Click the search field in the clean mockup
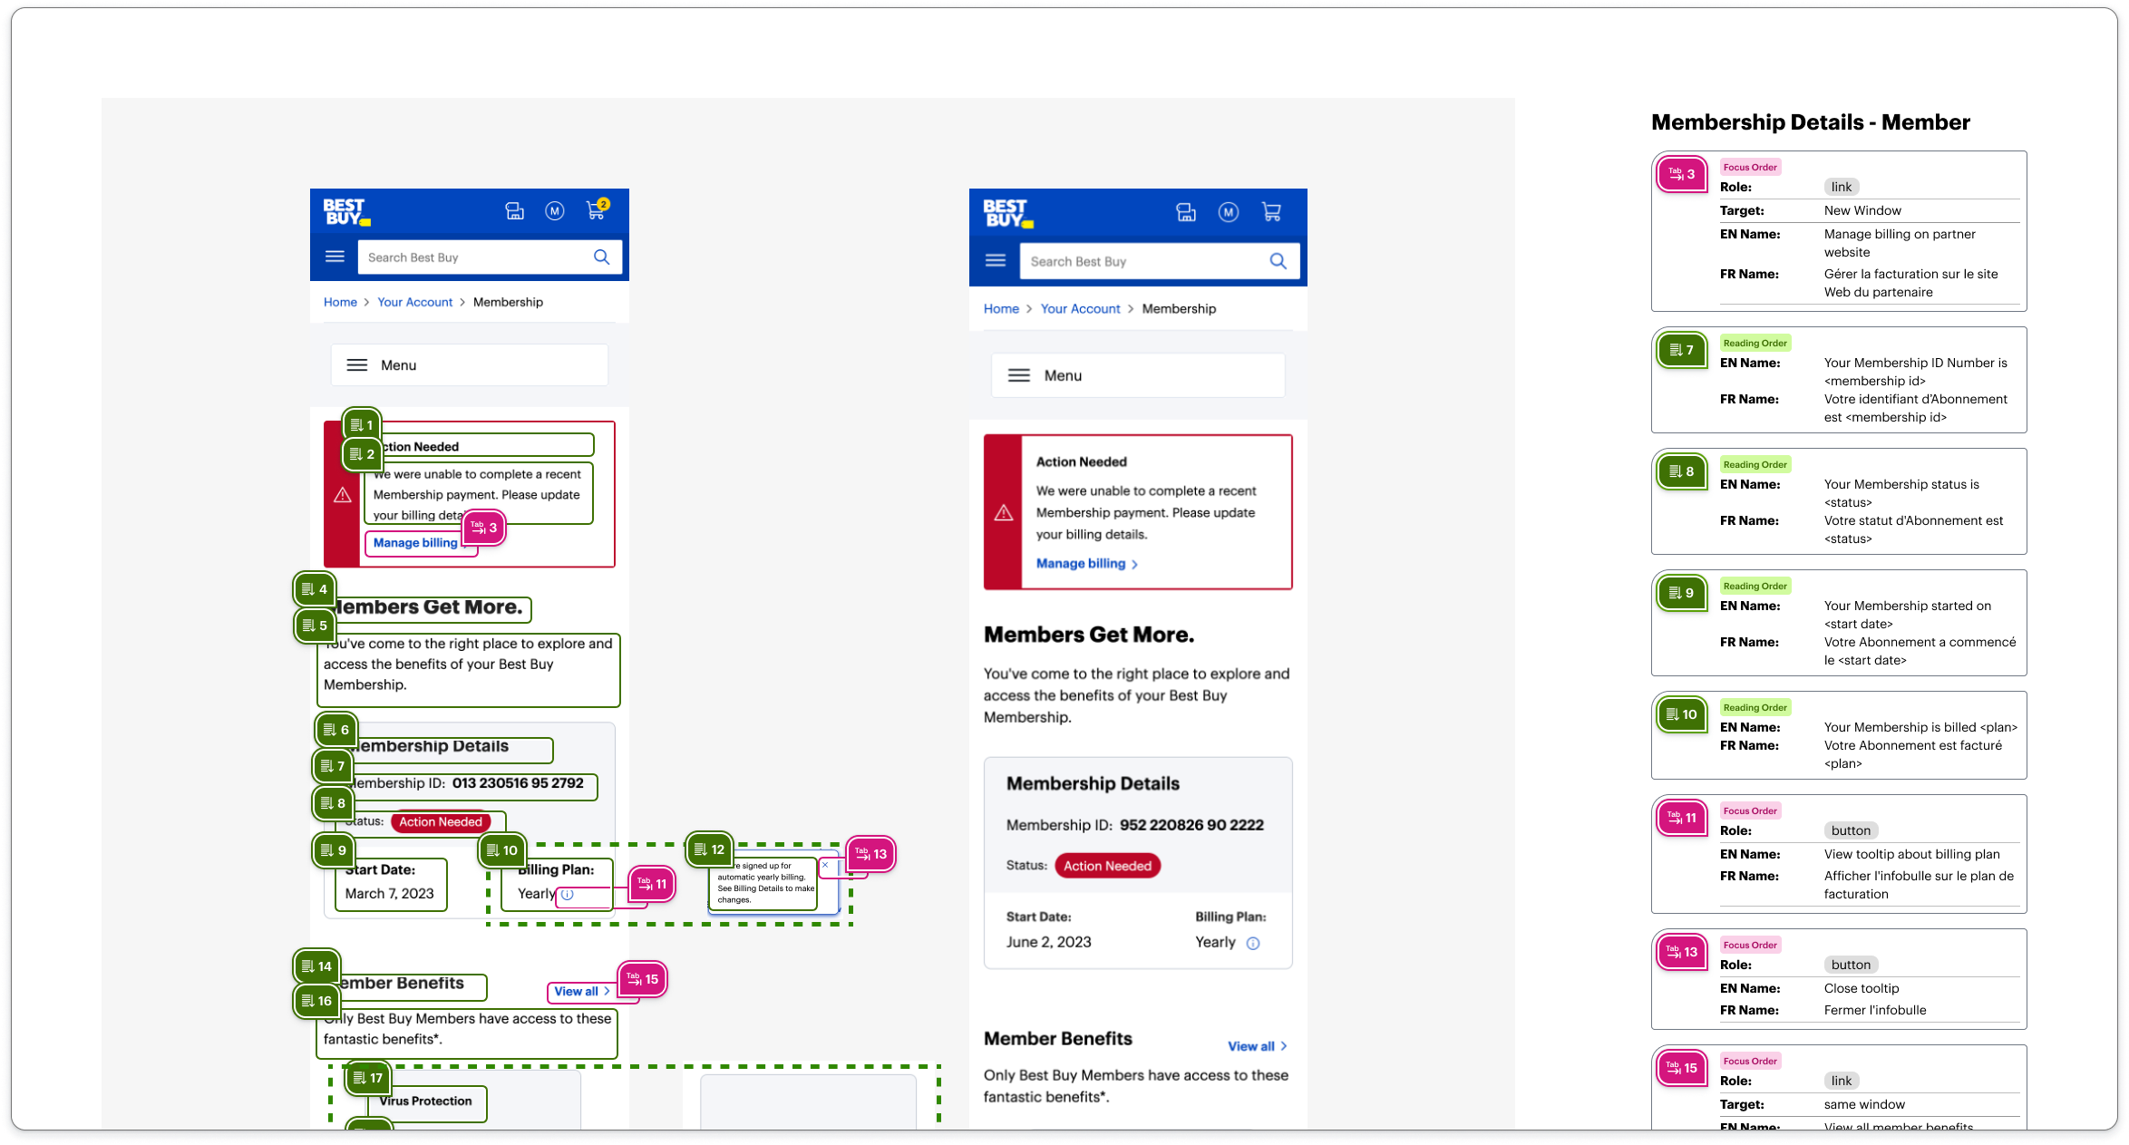 (1160, 261)
